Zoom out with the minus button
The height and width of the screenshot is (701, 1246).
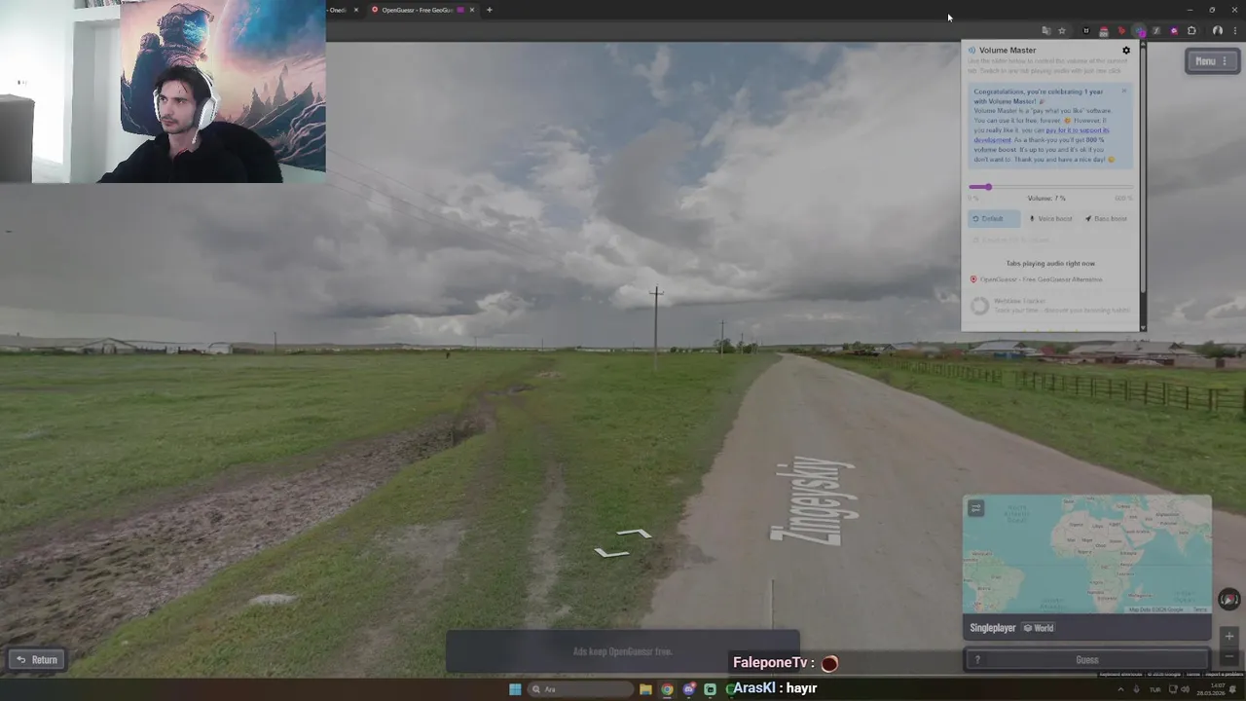point(1229,656)
